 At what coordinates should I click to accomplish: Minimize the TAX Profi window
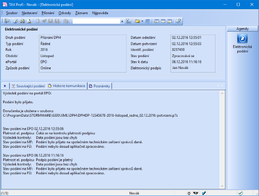coord(225,5)
